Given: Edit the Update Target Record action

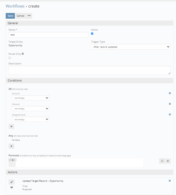Looking at the screenshot, I should [x=11, y=182].
